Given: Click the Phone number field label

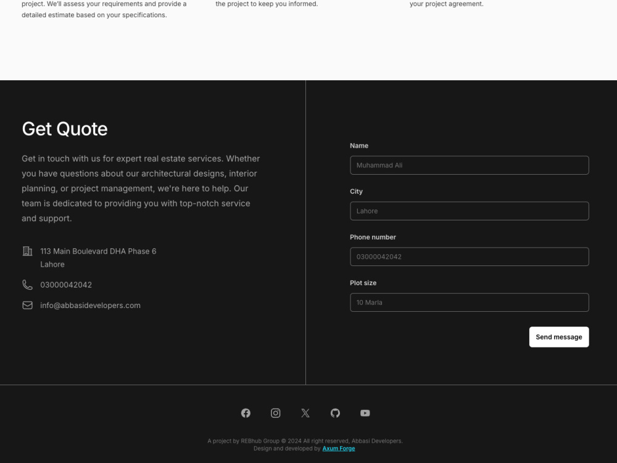Looking at the screenshot, I should click(373, 237).
